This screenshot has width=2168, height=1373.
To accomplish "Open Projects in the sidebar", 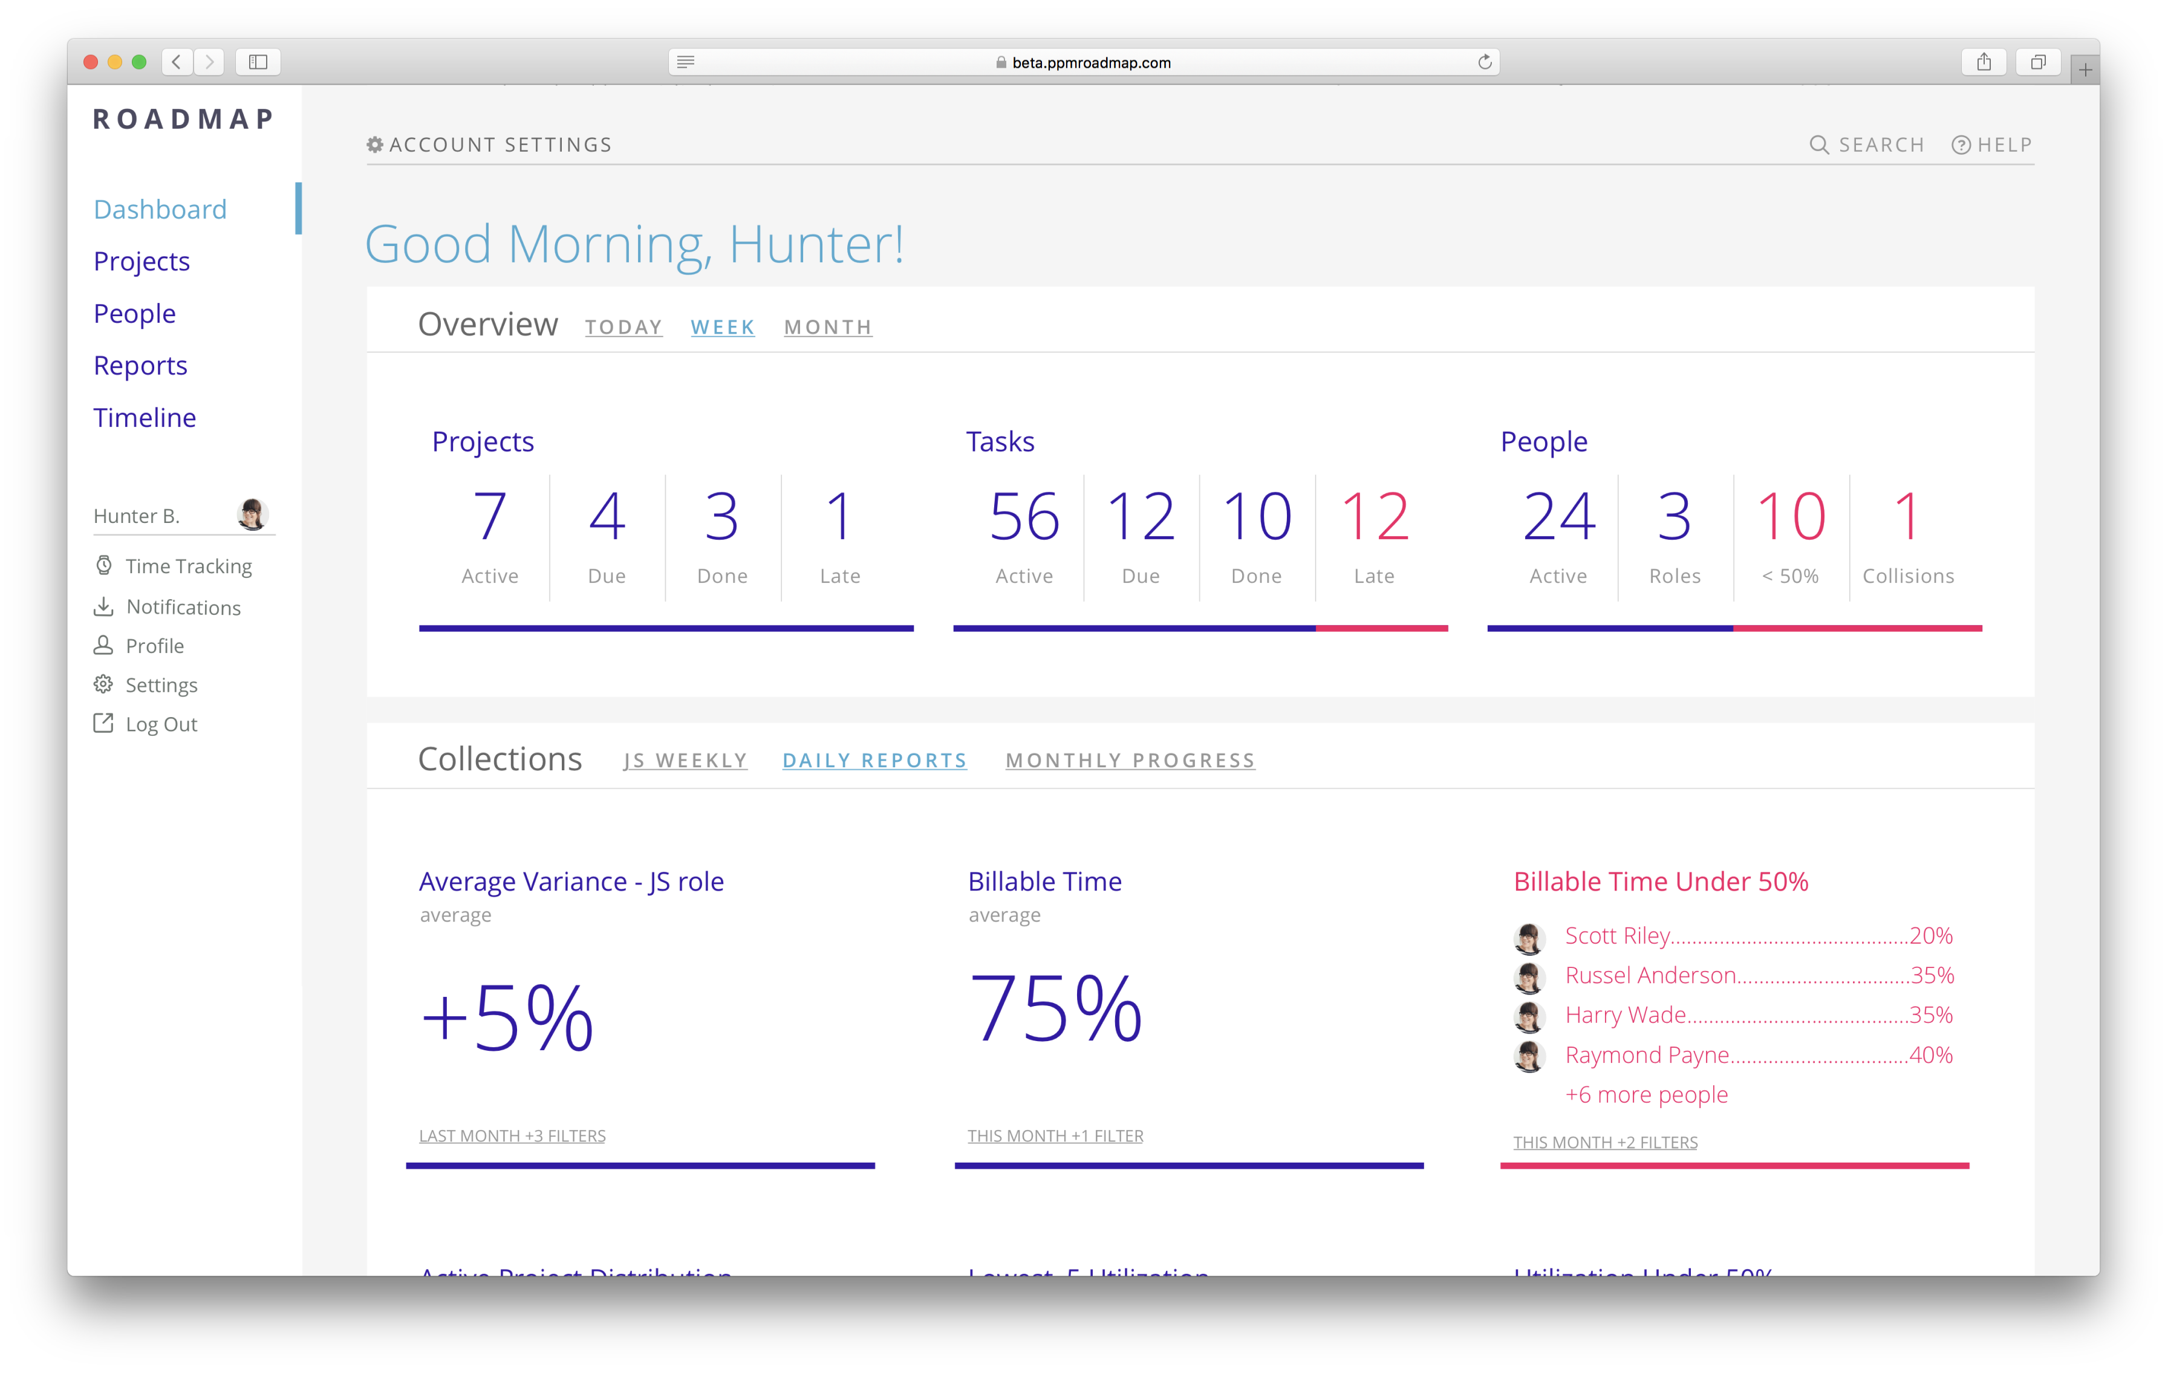I will coord(142,261).
